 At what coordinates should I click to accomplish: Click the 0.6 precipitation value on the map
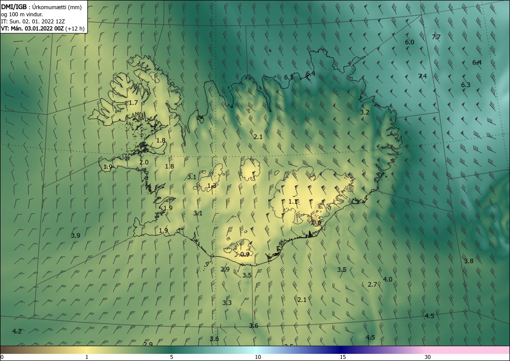[317, 223]
